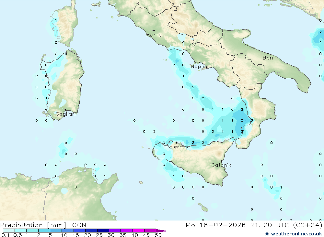Pick the 2–5 mm legend swatch
This screenshot has height=237, width=324.
[x=44, y=231]
